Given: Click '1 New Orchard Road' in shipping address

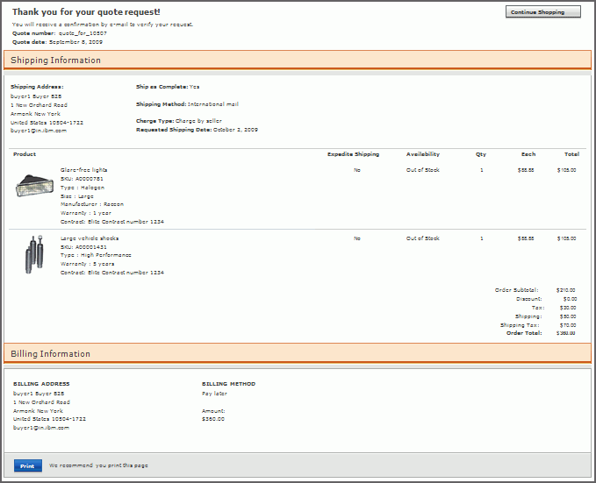Looking at the screenshot, I should pos(39,105).
